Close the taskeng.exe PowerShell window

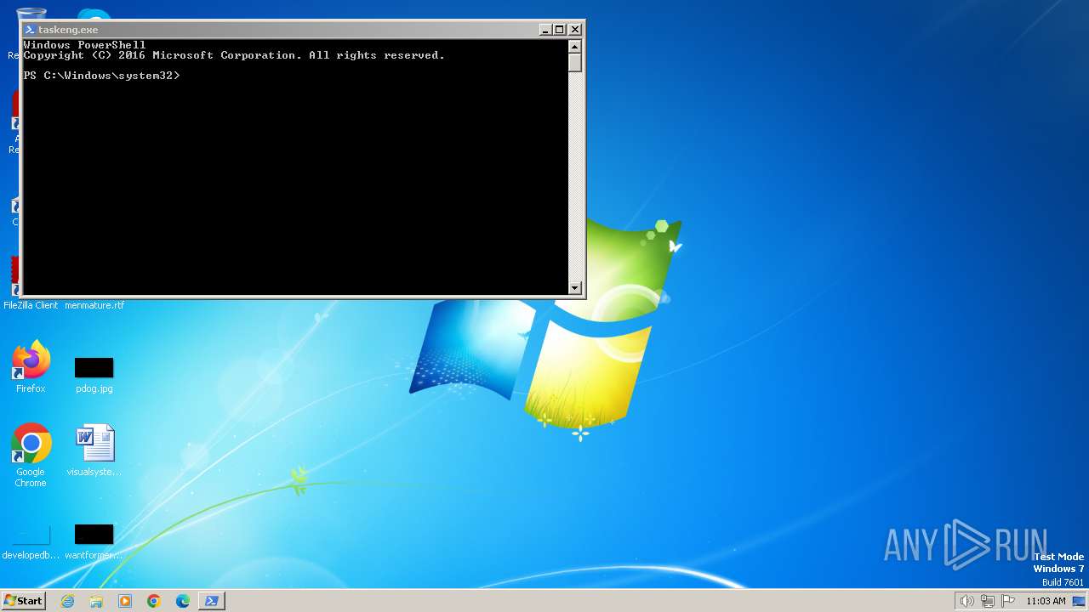click(574, 30)
